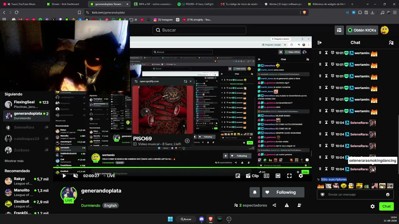The image size is (399, 224).
Task: Open chat identity shield in message box
Action: (x=323, y=194)
